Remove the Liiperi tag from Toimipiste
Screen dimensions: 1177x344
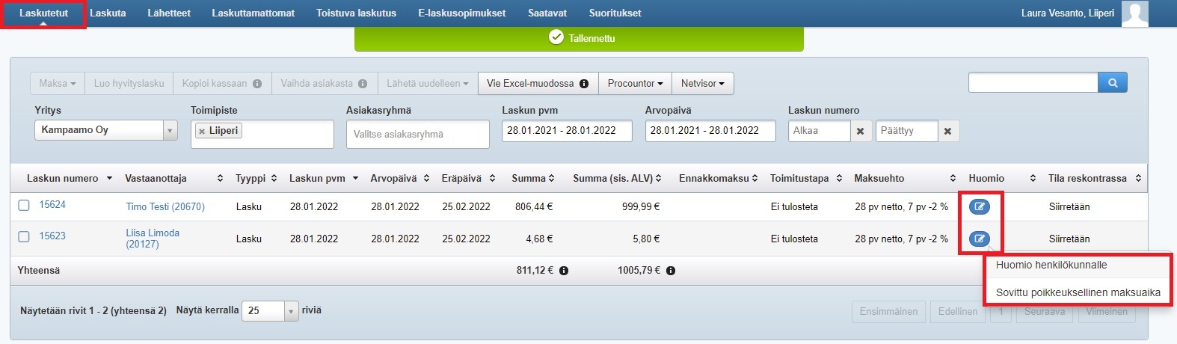point(201,131)
